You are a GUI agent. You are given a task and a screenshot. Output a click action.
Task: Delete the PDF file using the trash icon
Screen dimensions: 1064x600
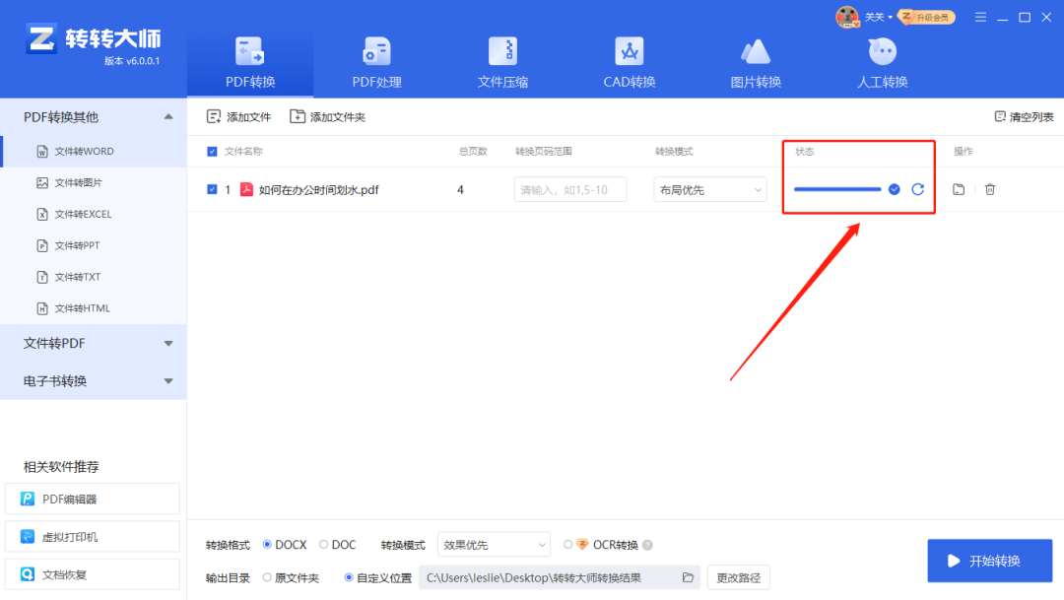[x=989, y=189]
